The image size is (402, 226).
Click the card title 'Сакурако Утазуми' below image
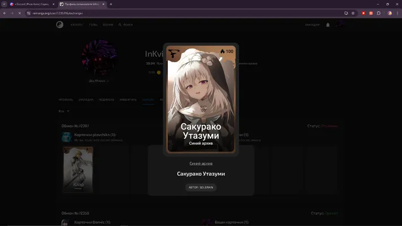click(x=201, y=173)
